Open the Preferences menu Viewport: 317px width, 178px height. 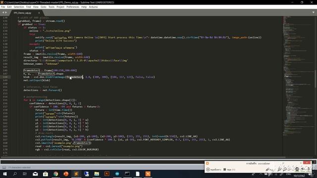[73, 7]
